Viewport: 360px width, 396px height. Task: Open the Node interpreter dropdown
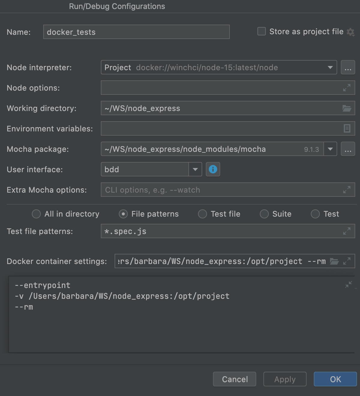(330, 67)
